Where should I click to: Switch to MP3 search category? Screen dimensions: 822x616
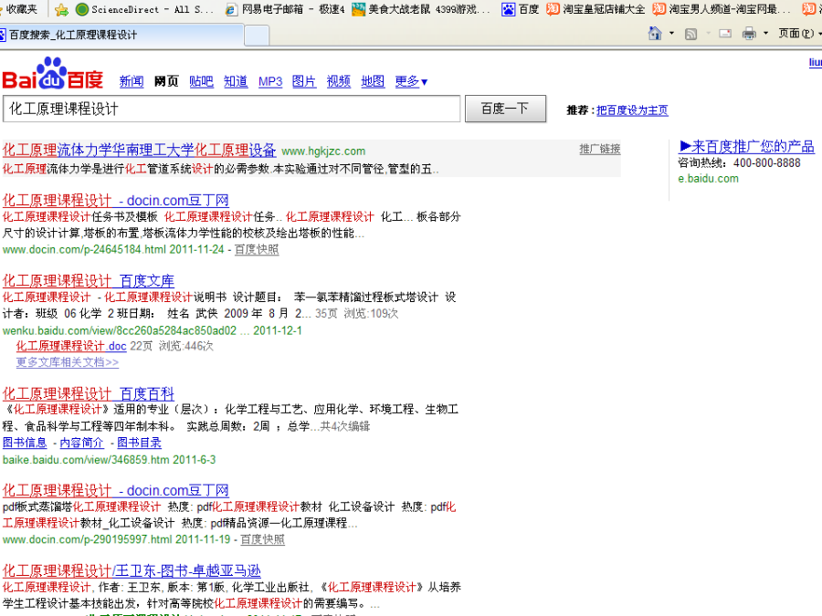(270, 82)
